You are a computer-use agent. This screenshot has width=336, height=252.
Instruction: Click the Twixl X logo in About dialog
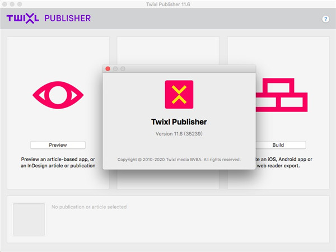click(x=179, y=95)
